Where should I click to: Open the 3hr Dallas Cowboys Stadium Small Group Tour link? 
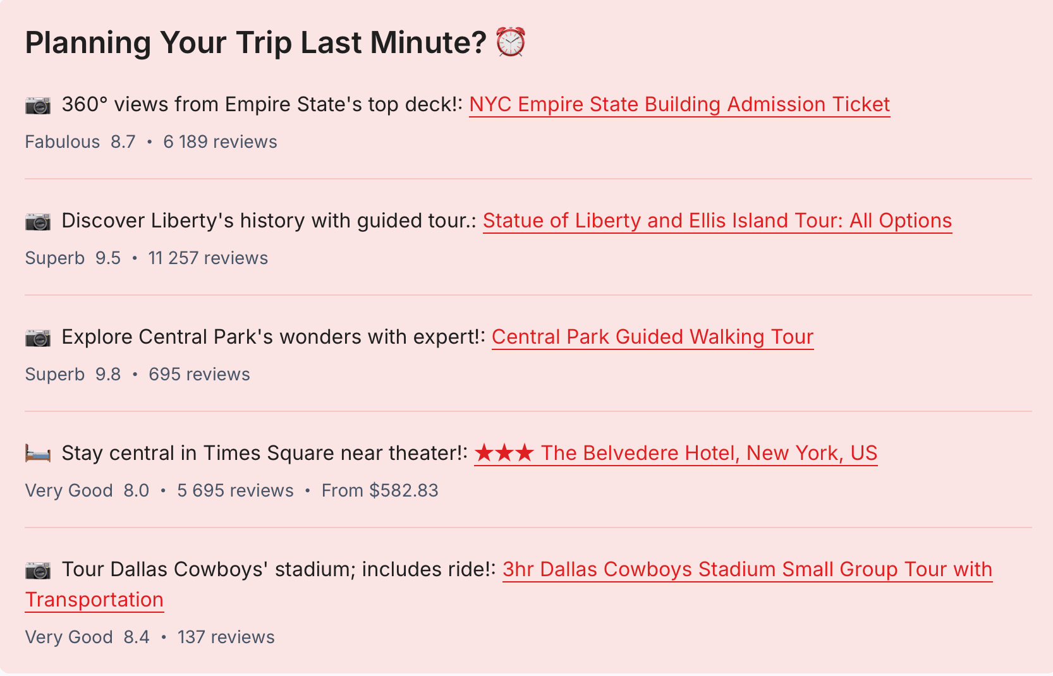click(x=747, y=569)
